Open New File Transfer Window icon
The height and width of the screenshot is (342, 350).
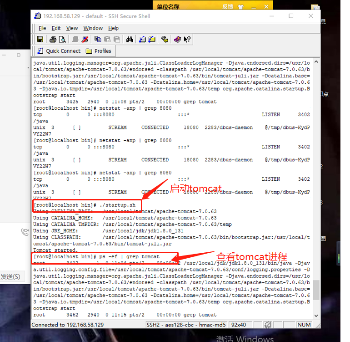coord(152,40)
